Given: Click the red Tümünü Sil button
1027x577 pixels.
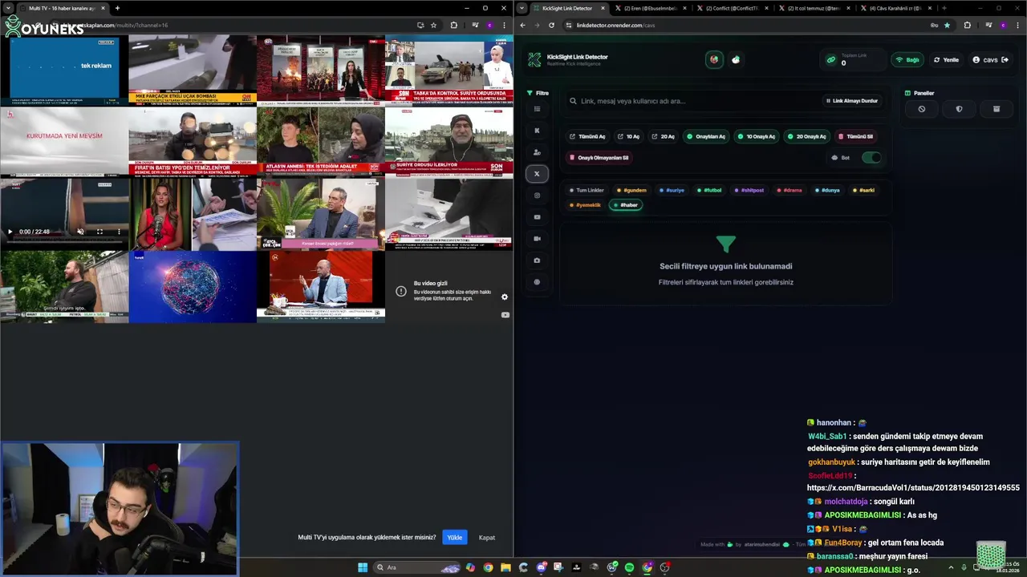Looking at the screenshot, I should (855, 136).
